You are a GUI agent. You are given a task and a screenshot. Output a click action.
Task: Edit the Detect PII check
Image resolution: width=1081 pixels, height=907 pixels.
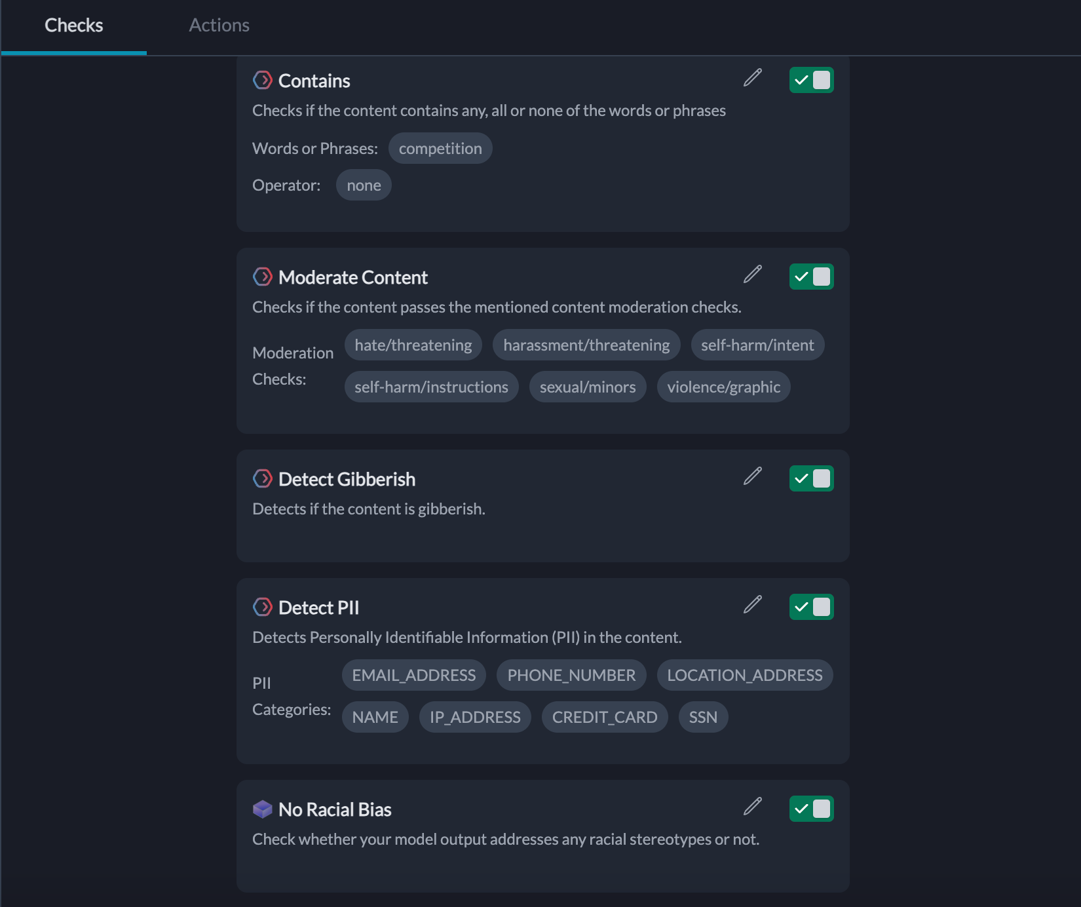[x=752, y=606]
